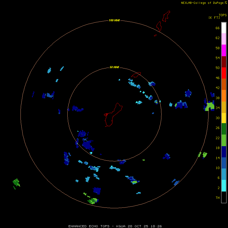This screenshot has height=228, width=228.
Task: Click the '20 OCT 25' date text
Action: coord(138,226)
